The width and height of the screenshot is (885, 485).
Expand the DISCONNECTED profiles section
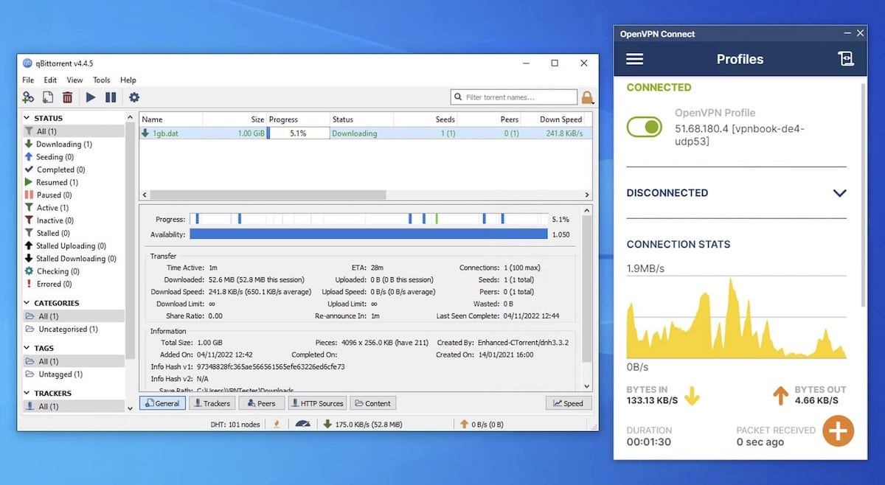click(x=839, y=192)
